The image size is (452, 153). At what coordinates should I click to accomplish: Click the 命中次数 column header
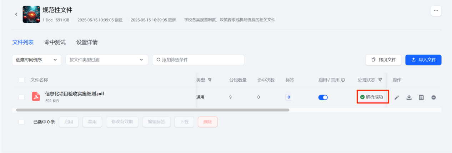coord(266,80)
